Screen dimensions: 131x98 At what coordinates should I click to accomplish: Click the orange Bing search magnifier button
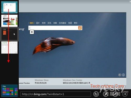point(80,28)
